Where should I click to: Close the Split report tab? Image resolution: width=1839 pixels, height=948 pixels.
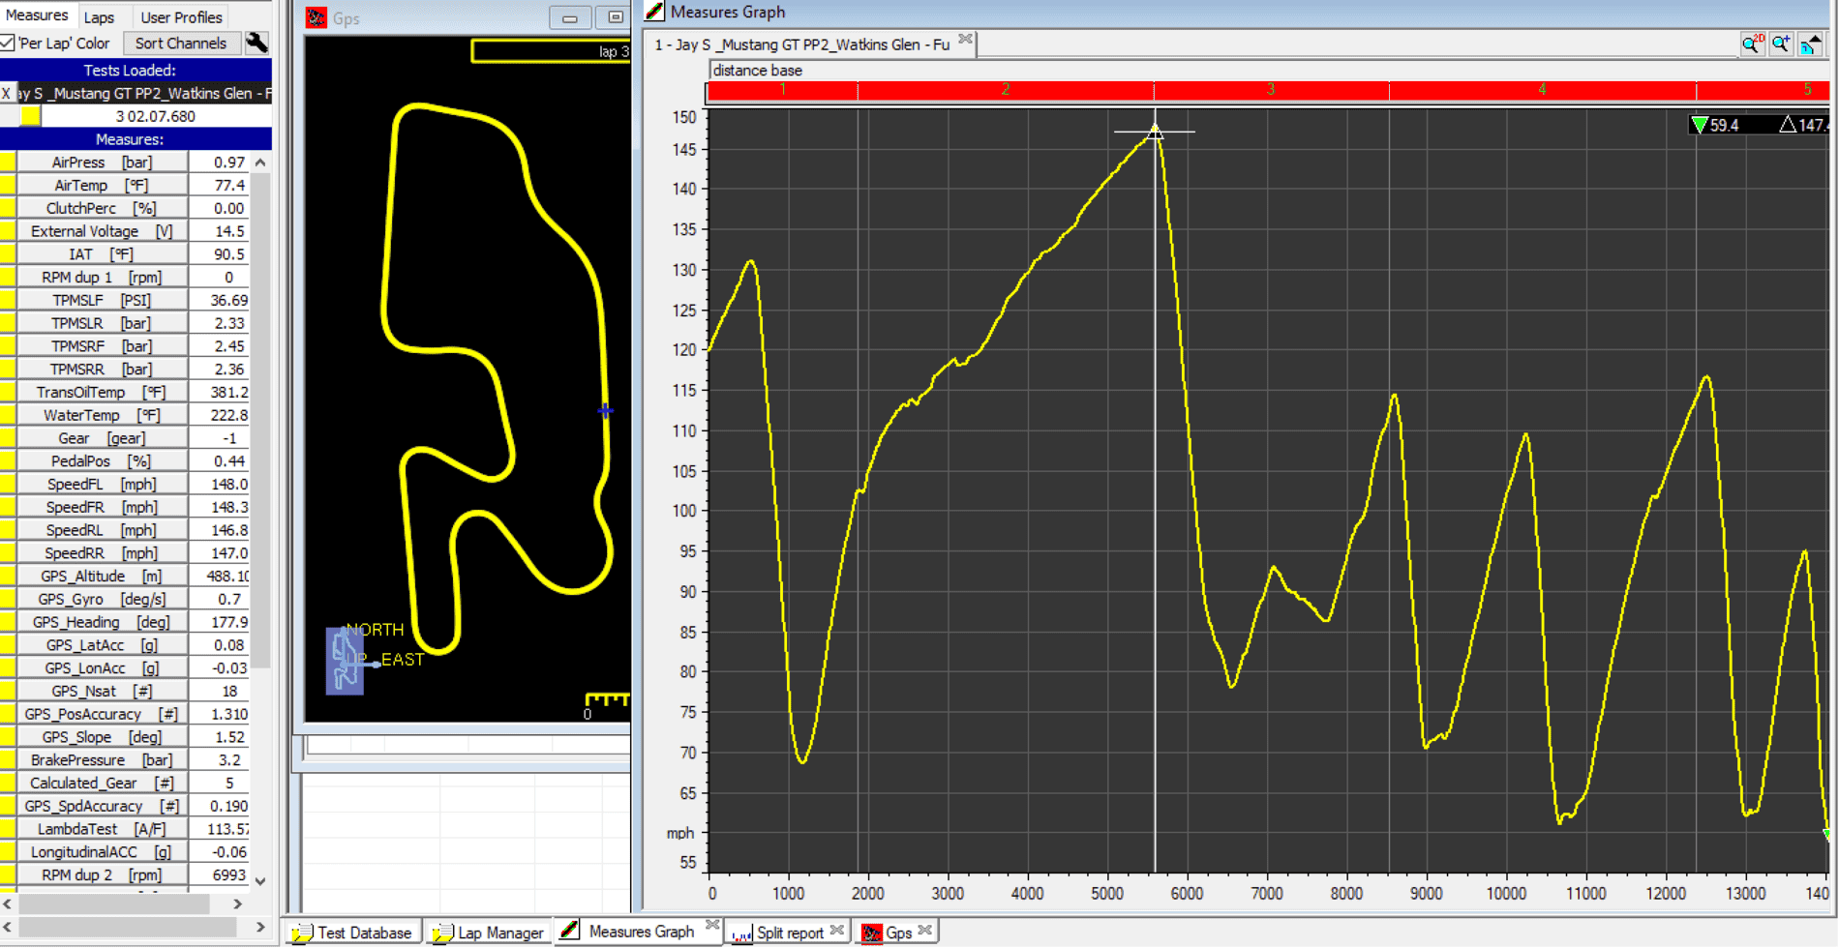tap(837, 931)
